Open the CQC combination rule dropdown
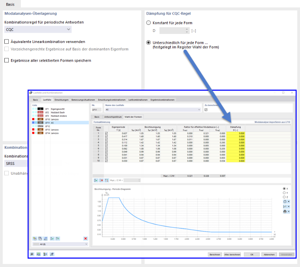 click(x=38, y=30)
